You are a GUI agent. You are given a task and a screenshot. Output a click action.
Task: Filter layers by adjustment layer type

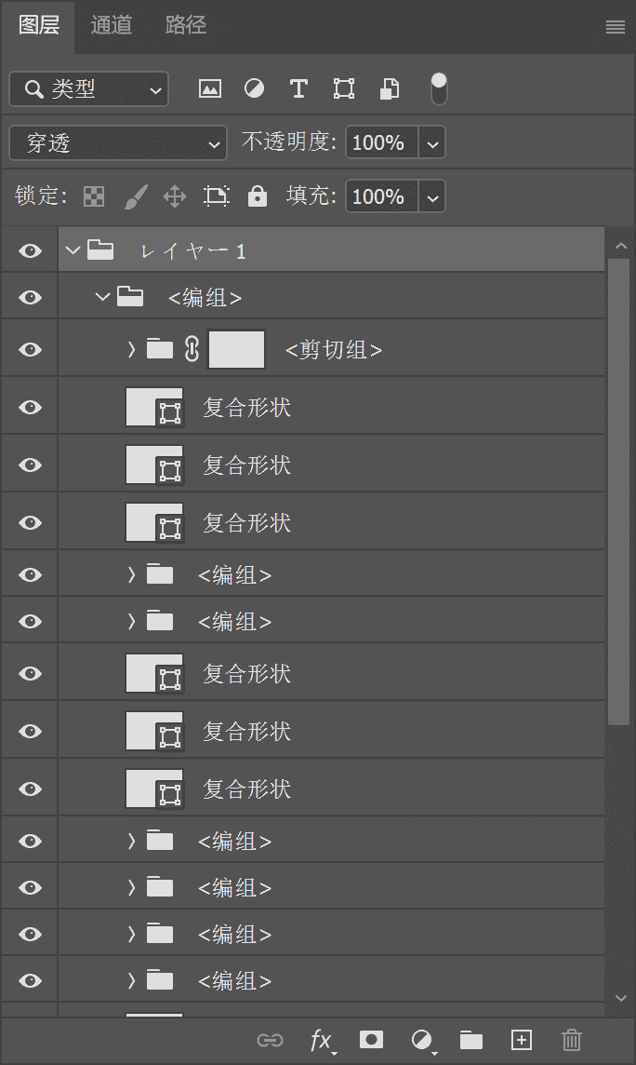(254, 89)
